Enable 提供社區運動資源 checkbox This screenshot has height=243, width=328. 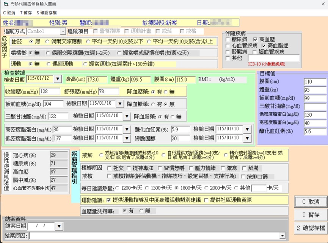206,200
